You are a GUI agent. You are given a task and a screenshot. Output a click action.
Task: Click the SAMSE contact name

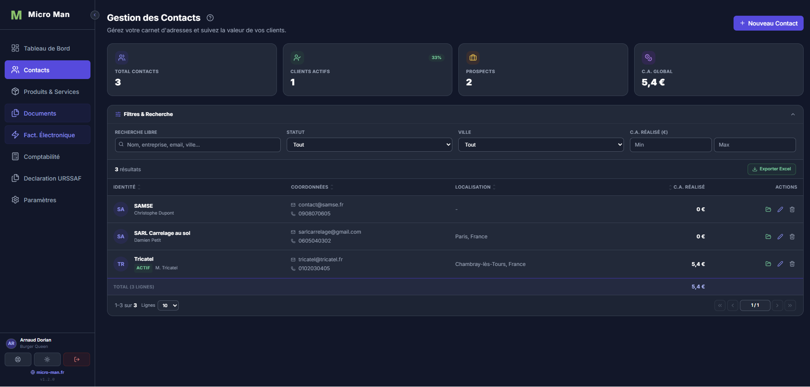(x=144, y=206)
